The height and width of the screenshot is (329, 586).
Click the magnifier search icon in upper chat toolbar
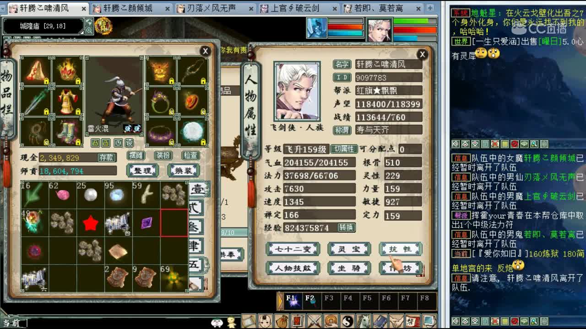pyautogui.click(x=534, y=144)
